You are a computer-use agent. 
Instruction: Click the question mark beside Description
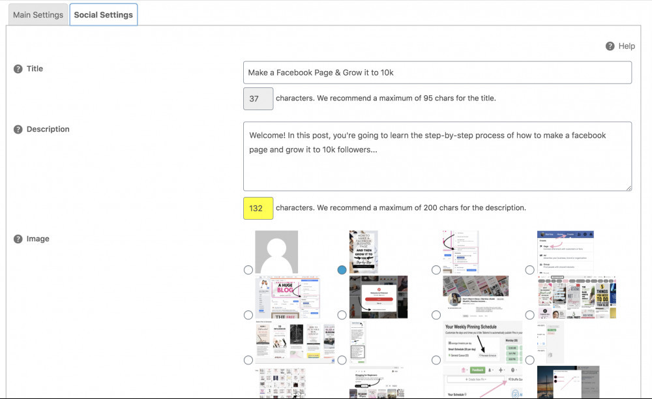(x=18, y=129)
